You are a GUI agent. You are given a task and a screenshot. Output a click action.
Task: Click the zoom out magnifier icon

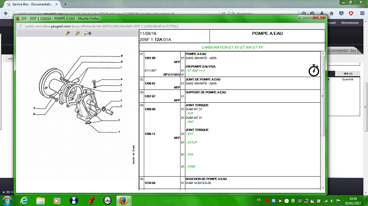tap(77, 33)
